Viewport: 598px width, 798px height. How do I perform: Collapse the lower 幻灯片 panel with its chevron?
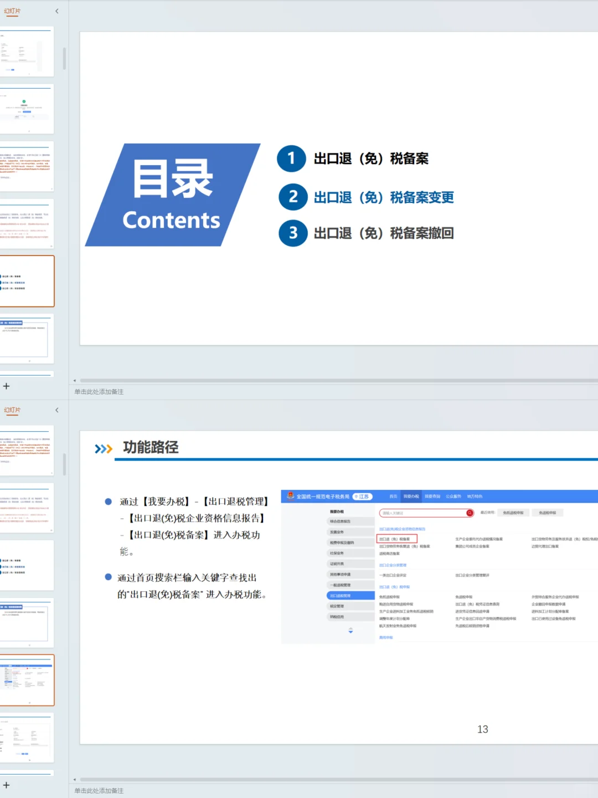pyautogui.click(x=57, y=410)
